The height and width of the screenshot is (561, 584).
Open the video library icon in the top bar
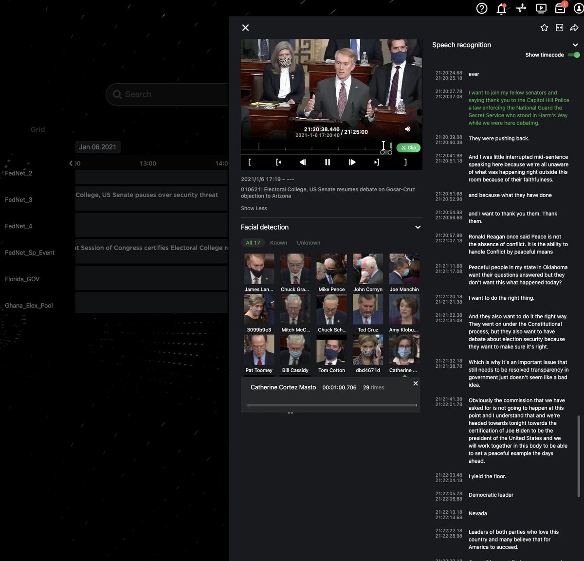pyautogui.click(x=540, y=8)
